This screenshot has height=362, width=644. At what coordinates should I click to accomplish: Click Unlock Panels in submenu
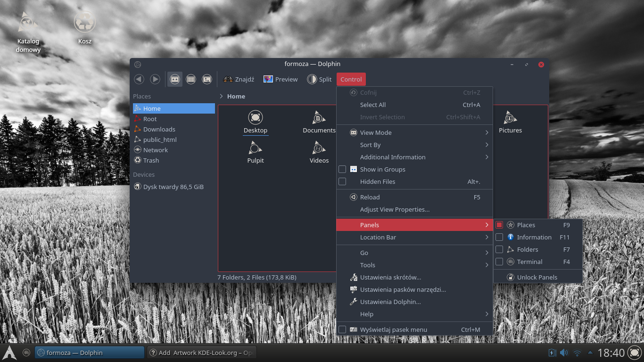click(x=538, y=277)
